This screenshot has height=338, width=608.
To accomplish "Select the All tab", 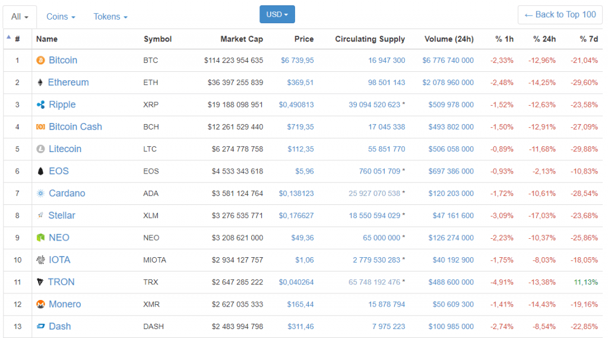I will pos(20,17).
